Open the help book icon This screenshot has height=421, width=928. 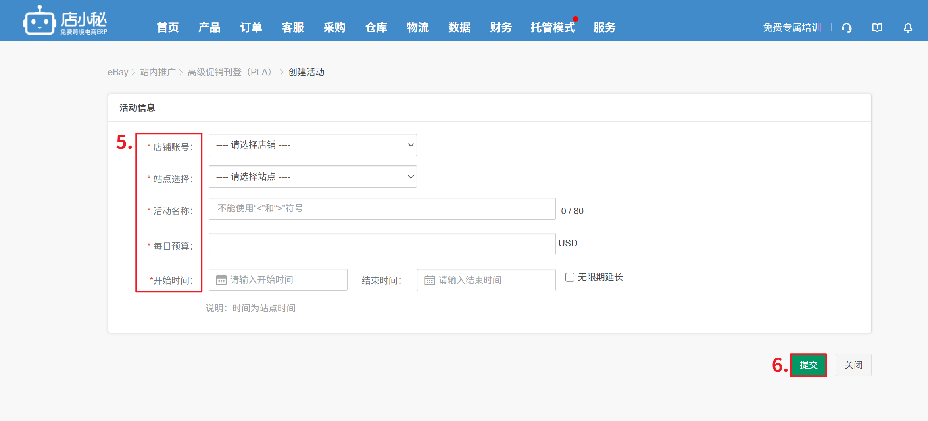[x=877, y=28]
